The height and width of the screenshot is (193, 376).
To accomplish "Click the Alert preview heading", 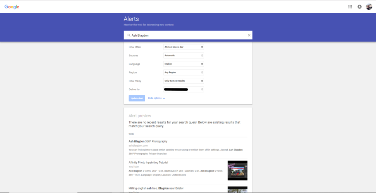I will [x=140, y=116].
